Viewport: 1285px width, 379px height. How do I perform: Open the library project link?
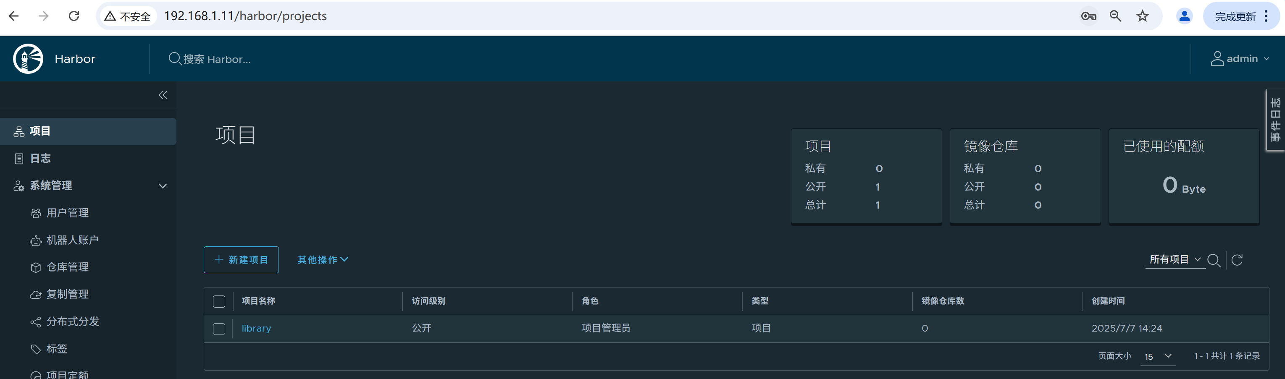pyautogui.click(x=256, y=328)
